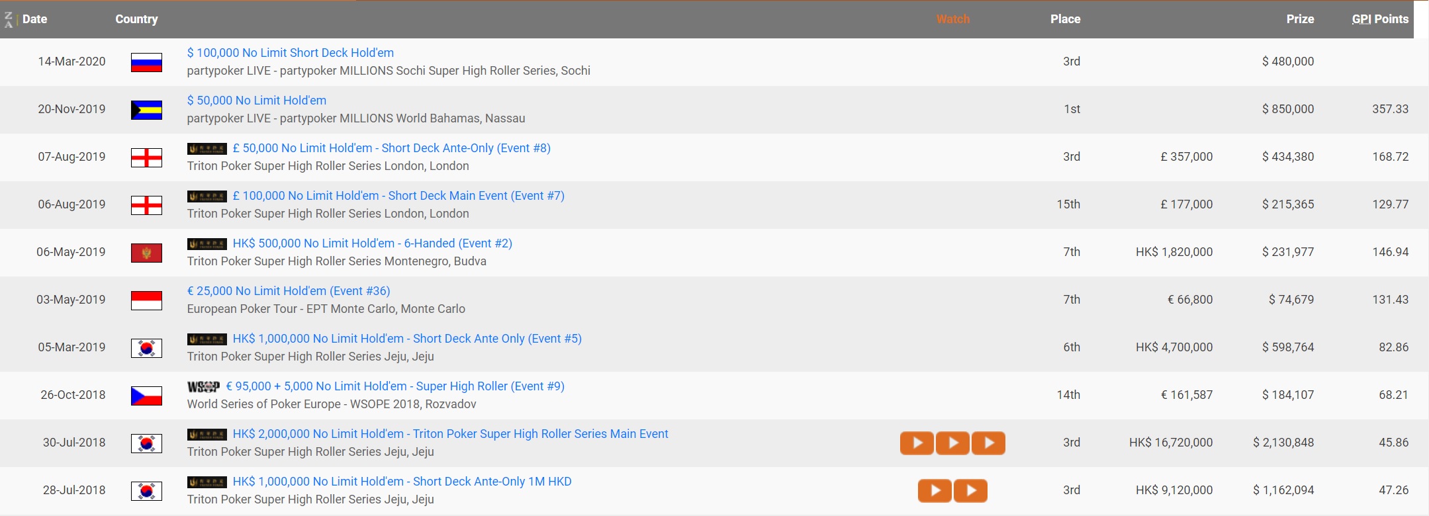Click the Montenegro flag icon
The image size is (1429, 516).
point(146,253)
